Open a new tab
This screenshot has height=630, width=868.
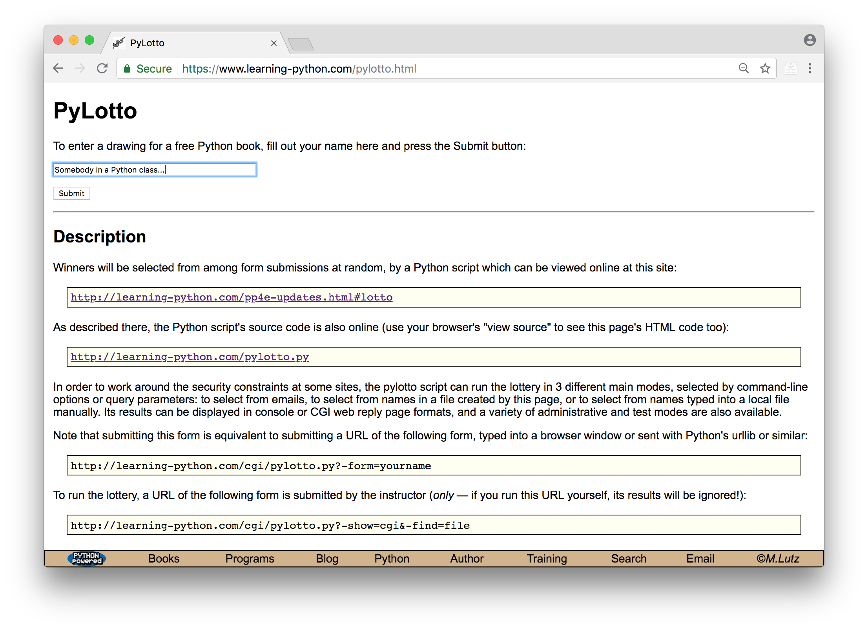(x=301, y=44)
